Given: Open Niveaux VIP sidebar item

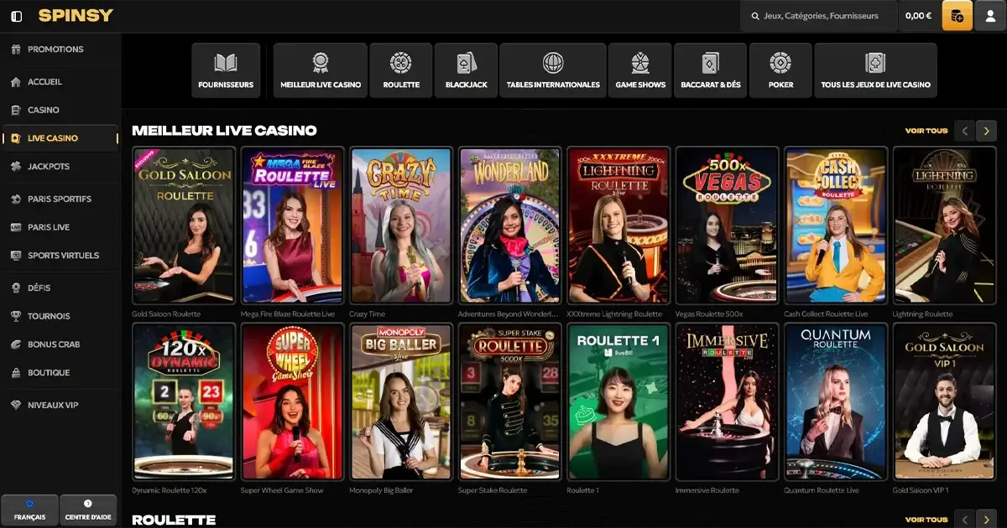Looking at the screenshot, I should (x=60, y=406).
